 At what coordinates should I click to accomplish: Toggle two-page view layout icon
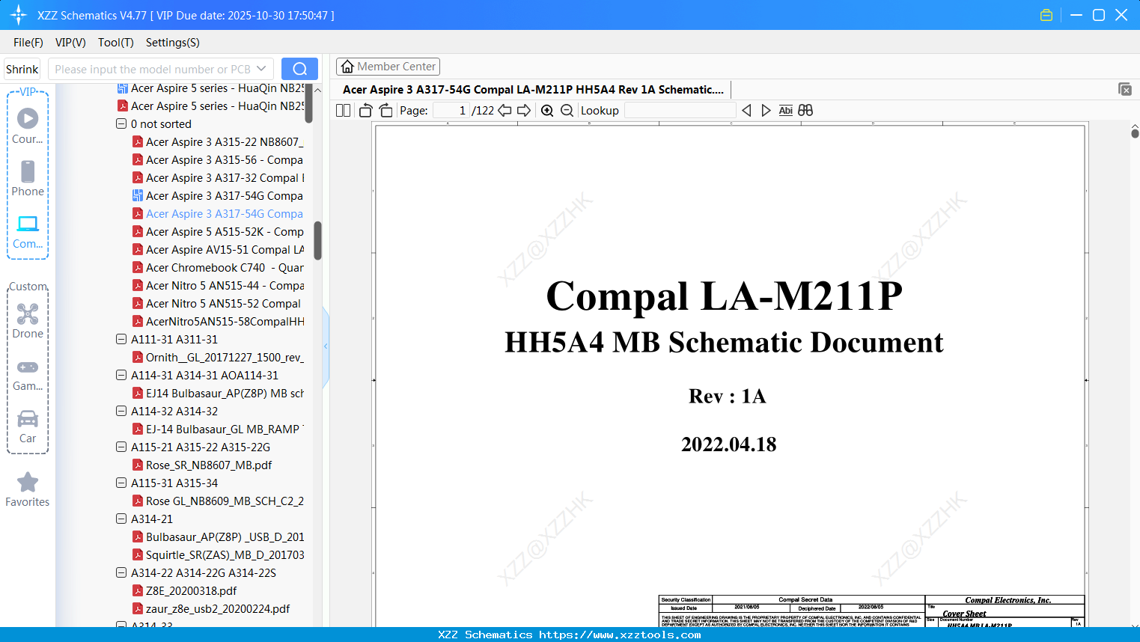tap(343, 111)
